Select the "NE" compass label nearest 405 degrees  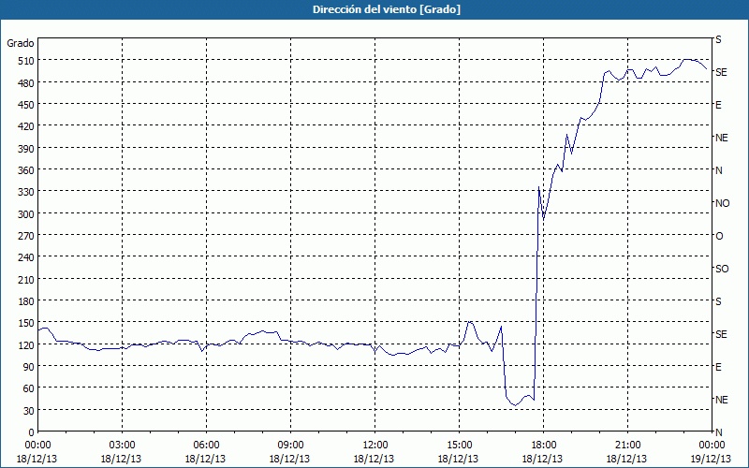point(721,138)
